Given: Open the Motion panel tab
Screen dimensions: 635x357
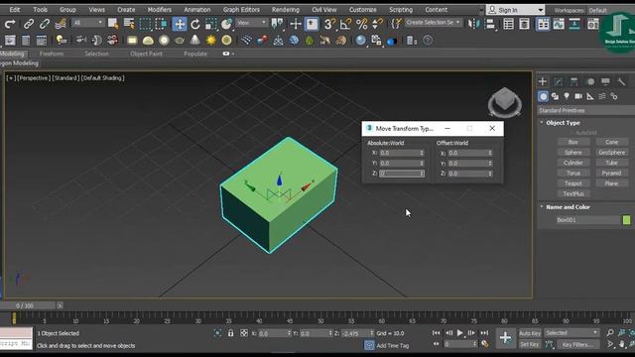Looking at the screenshot, I should 590,81.
